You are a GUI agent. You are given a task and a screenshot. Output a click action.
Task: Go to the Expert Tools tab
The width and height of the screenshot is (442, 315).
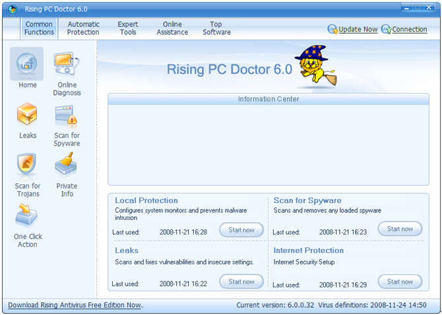coord(128,28)
